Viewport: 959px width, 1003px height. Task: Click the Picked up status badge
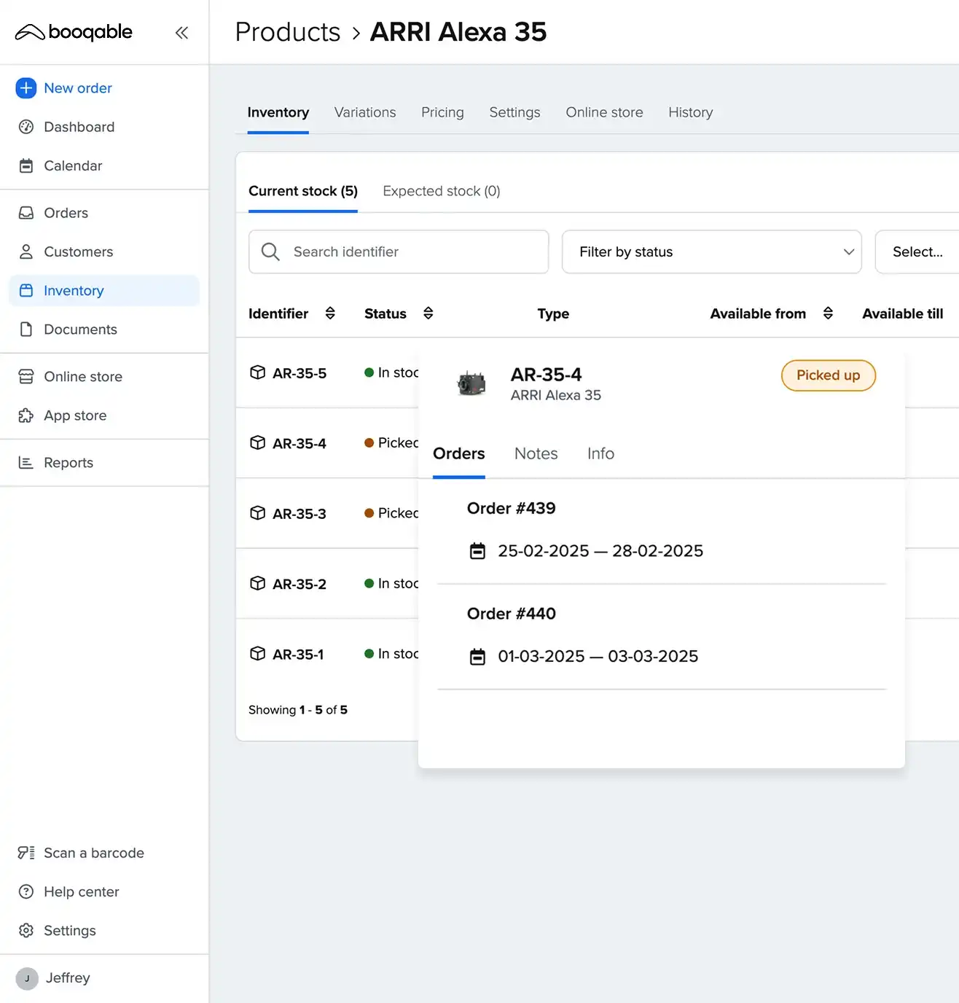828,375
